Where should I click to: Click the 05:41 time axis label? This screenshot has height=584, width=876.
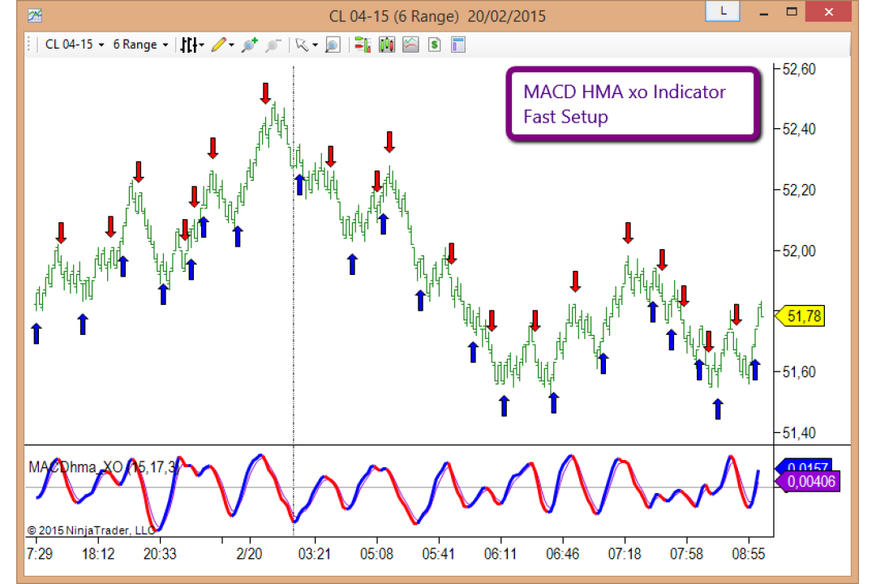click(439, 554)
